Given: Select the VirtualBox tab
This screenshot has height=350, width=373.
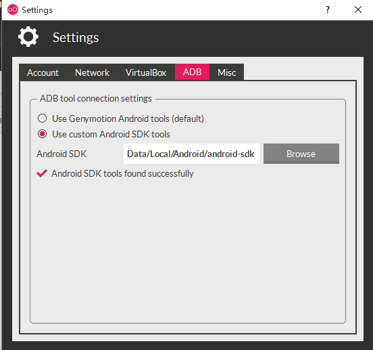Looking at the screenshot, I should pos(146,72).
